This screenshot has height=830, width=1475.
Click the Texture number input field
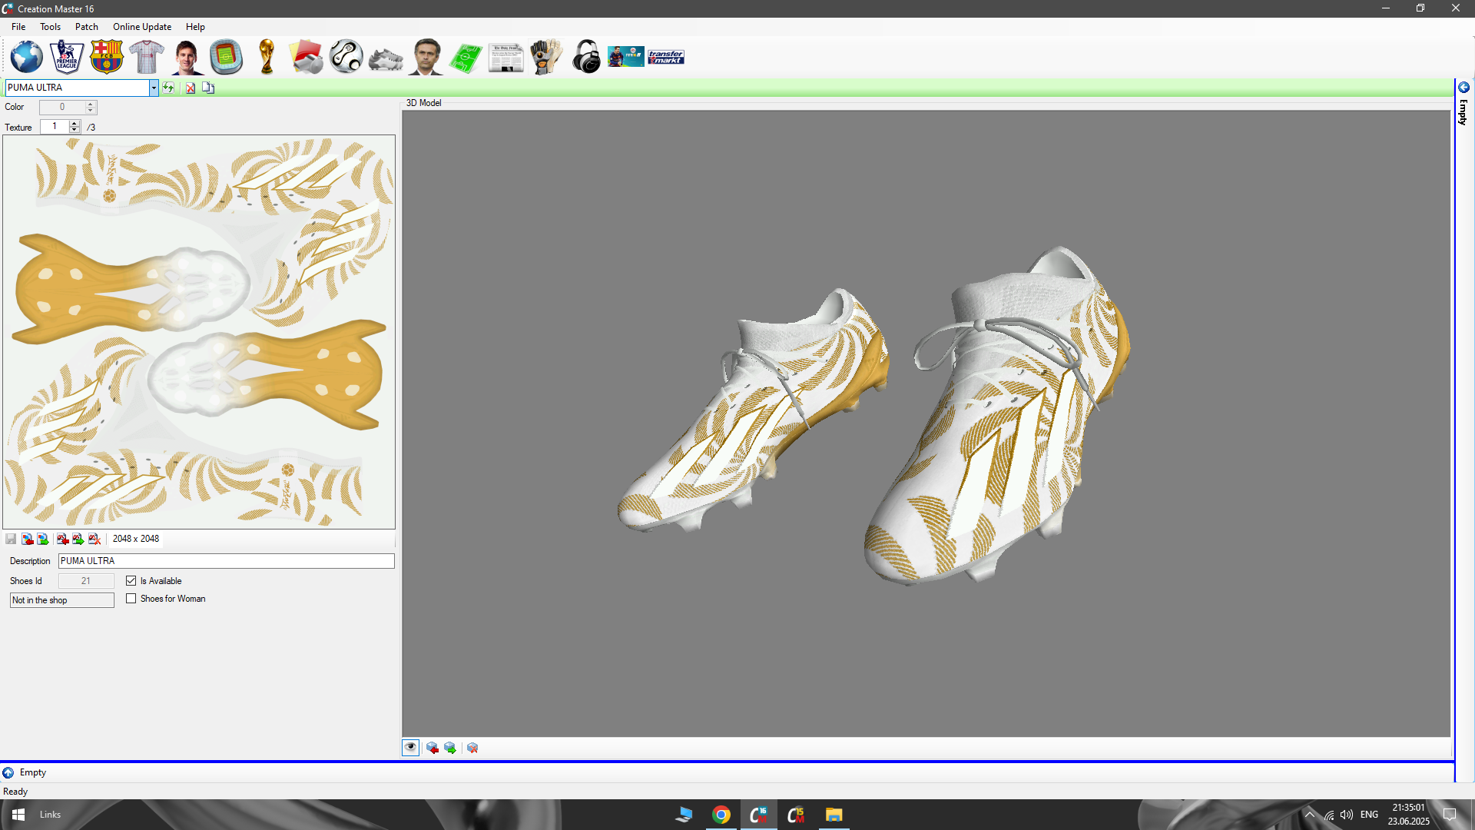pos(55,127)
